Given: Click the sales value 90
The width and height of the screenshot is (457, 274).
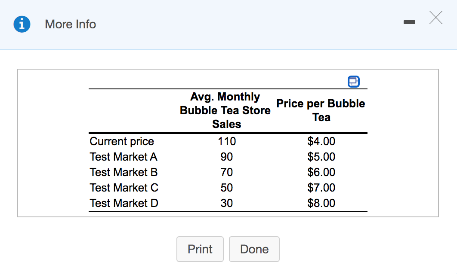Looking at the screenshot, I should pyautogui.click(x=227, y=157).
